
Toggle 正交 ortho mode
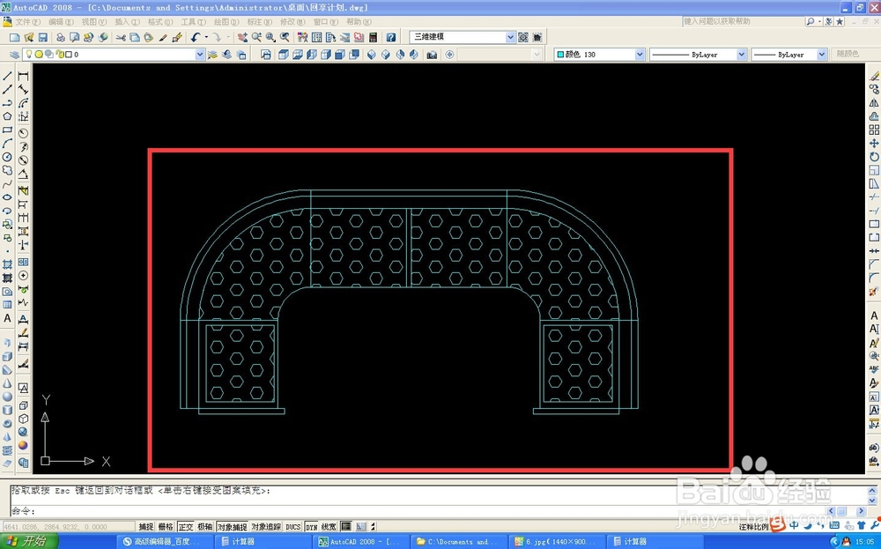pos(185,526)
